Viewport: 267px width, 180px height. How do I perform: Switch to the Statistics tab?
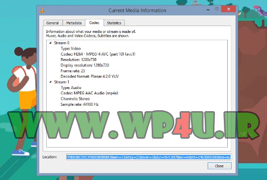(114, 23)
